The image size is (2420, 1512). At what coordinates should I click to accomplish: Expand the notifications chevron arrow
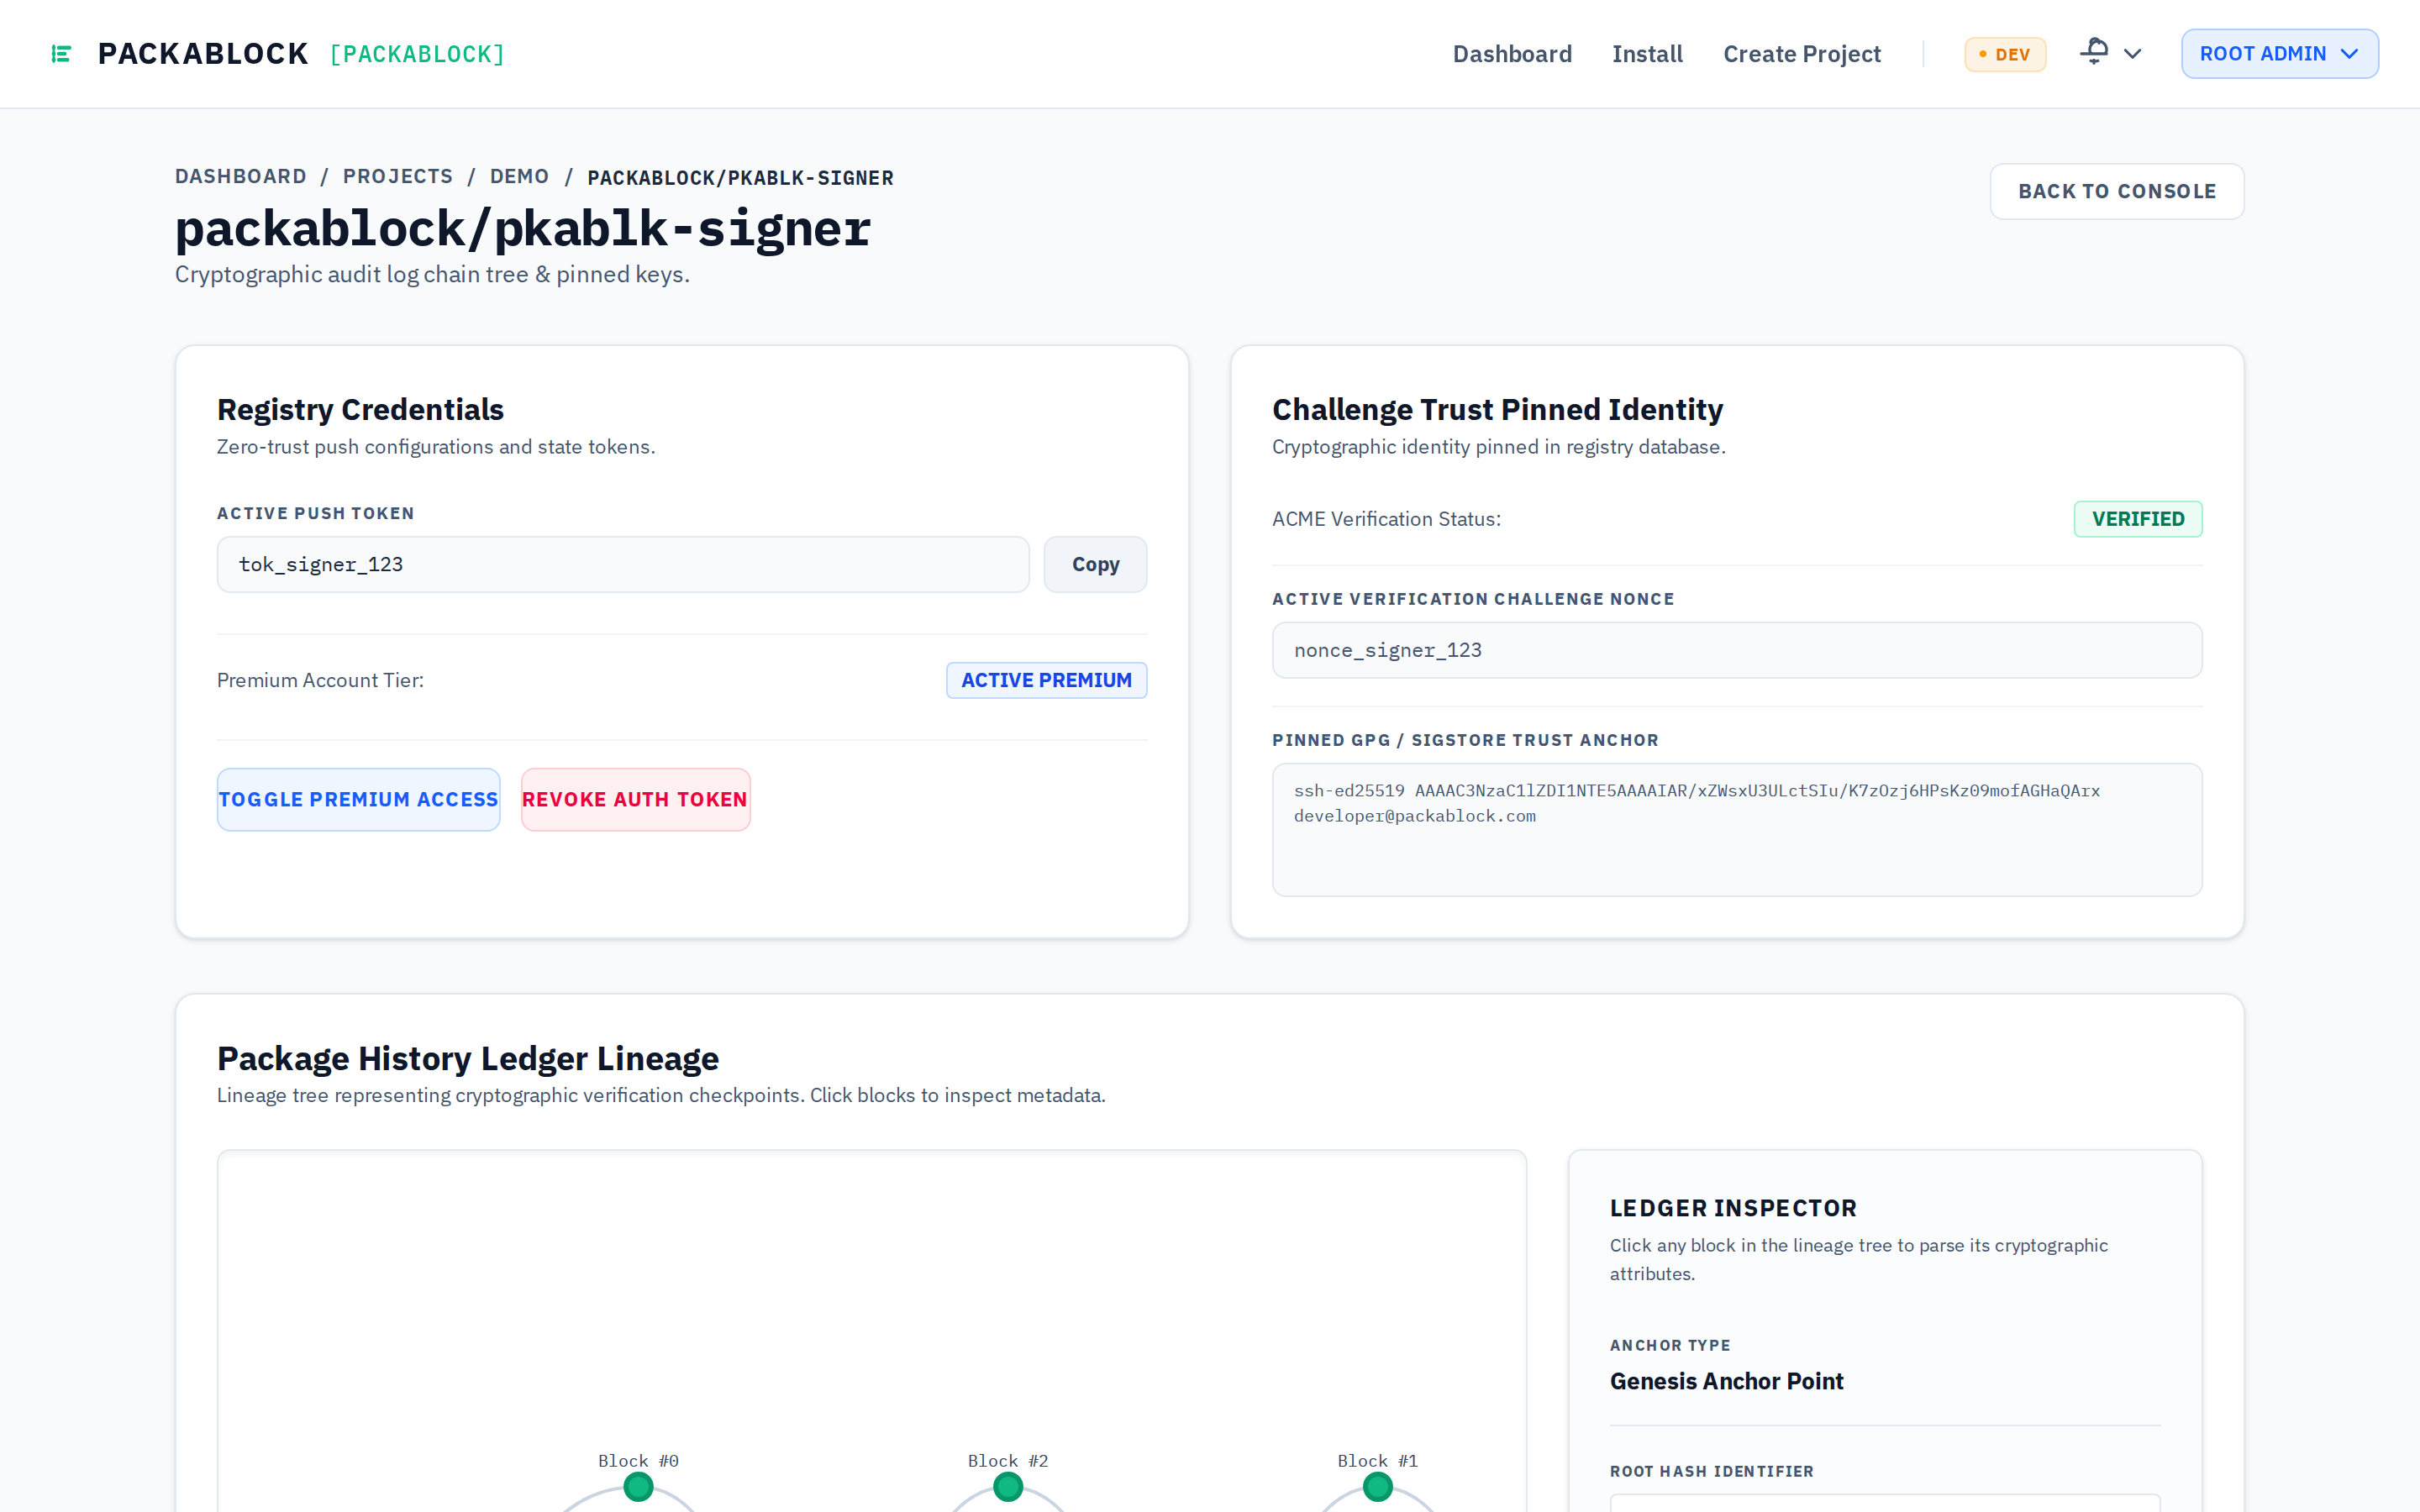coord(2132,54)
